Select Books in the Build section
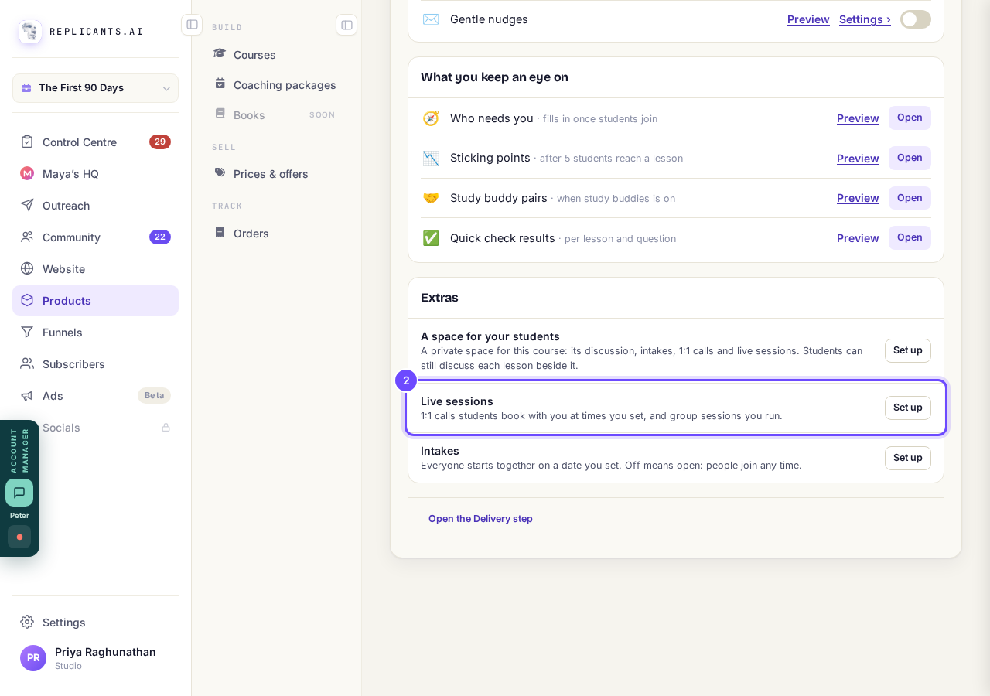 click(x=276, y=114)
